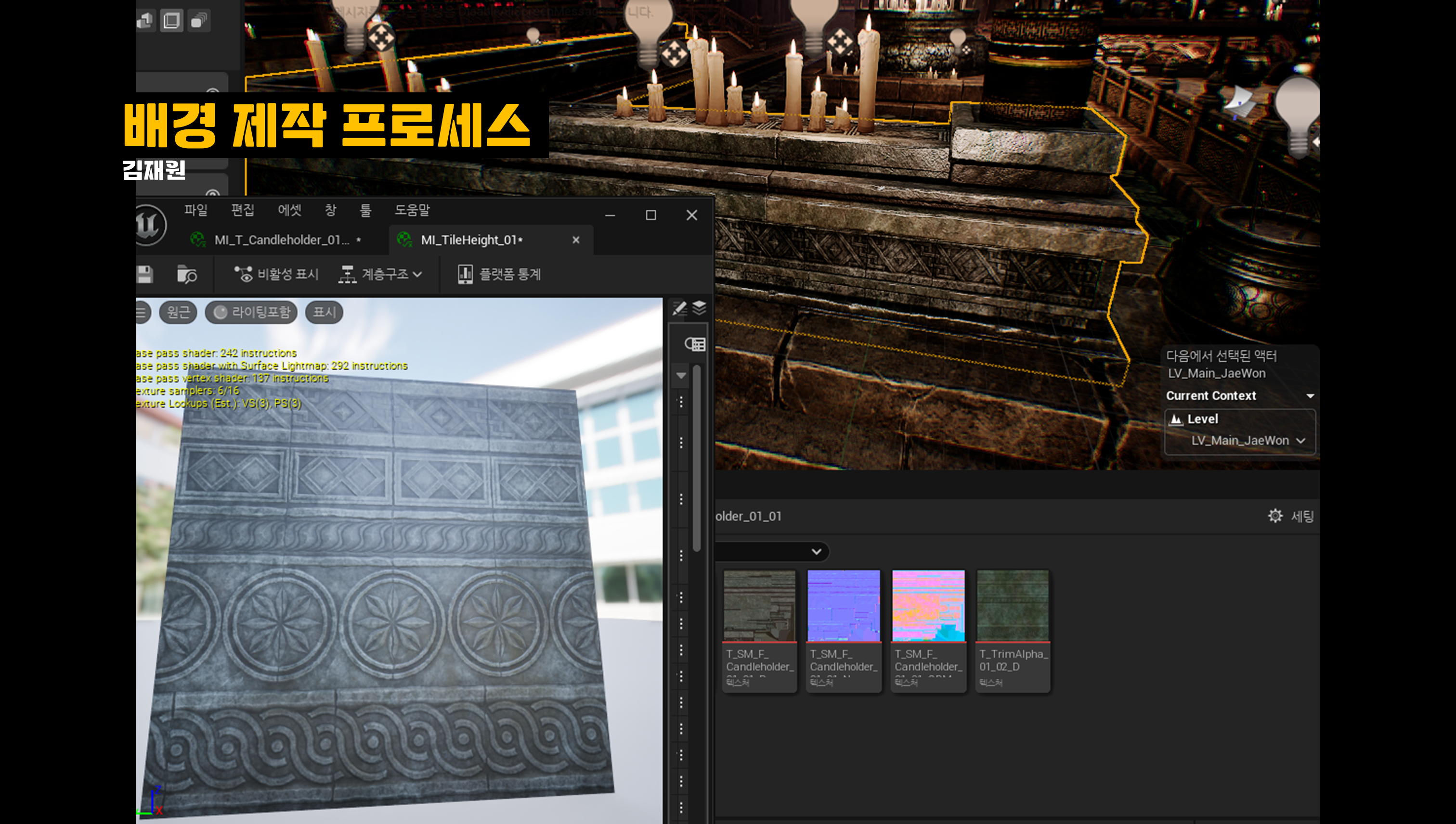Open the viewport hamburger options menu
The image size is (1456, 824).
point(142,312)
